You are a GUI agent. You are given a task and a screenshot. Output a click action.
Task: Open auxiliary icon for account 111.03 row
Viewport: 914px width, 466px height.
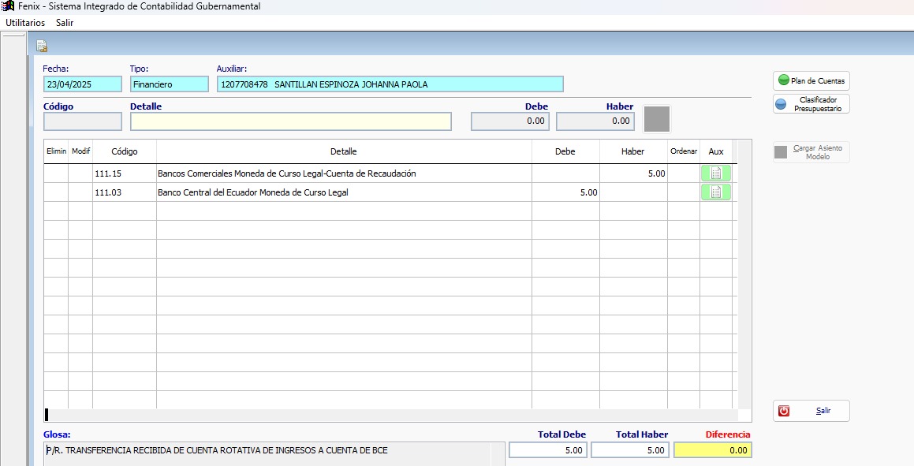[715, 192]
